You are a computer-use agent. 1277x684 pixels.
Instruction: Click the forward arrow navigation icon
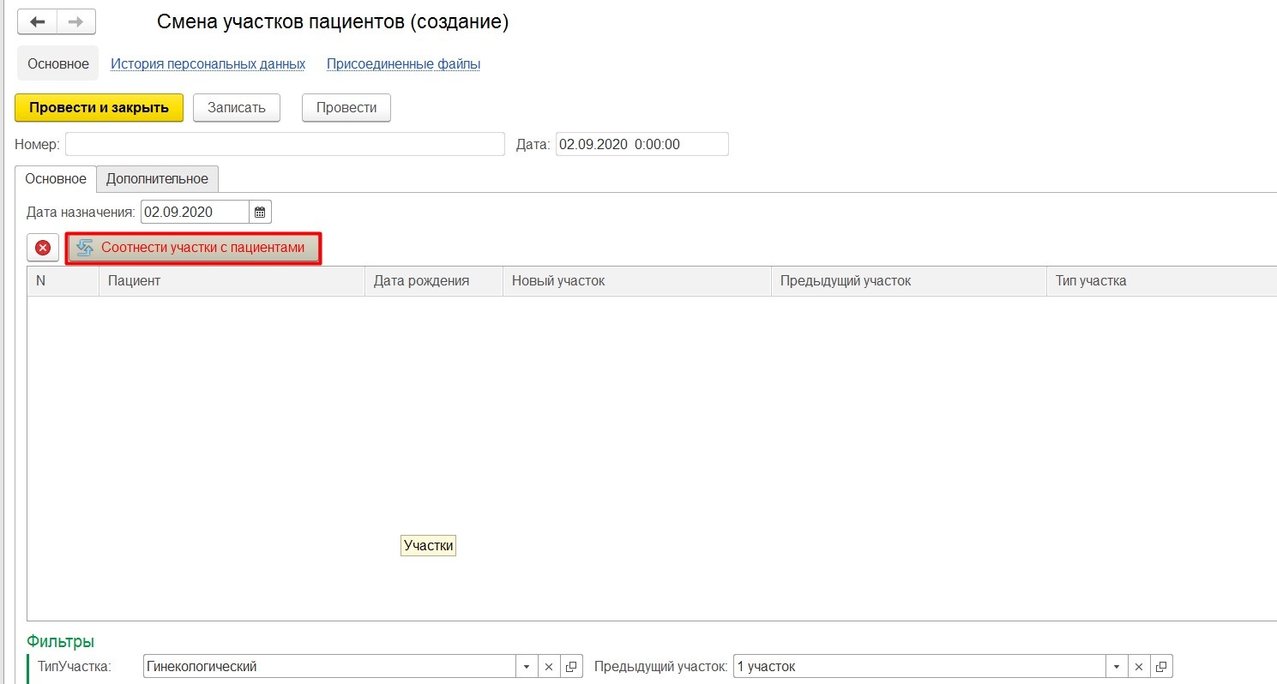(x=75, y=21)
